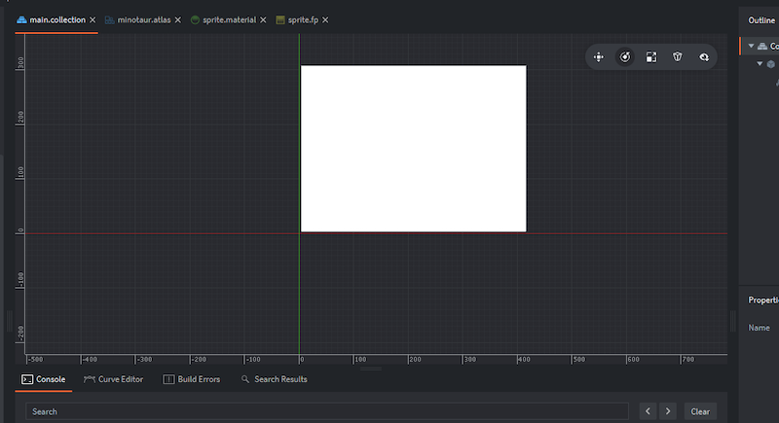Close the main.collection tab
The width and height of the screenshot is (779, 423).
click(x=93, y=19)
